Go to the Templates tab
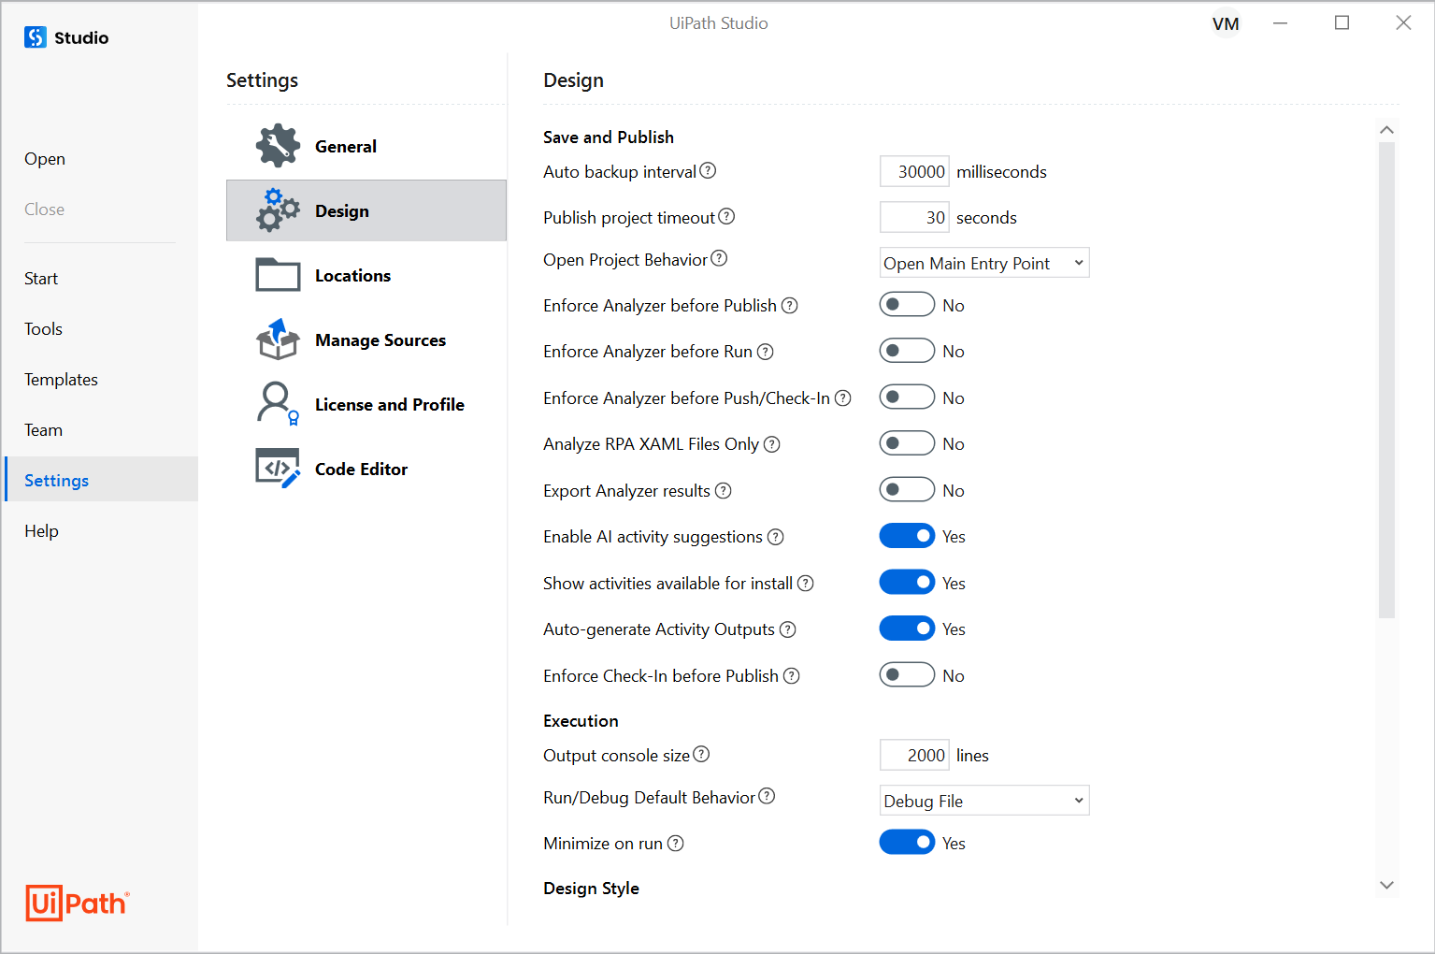 61,380
